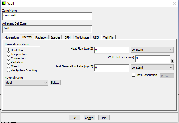The image size is (179, 123).
Task: Expand Heat Generation Rate constant dropdown
Action: tap(152, 67)
